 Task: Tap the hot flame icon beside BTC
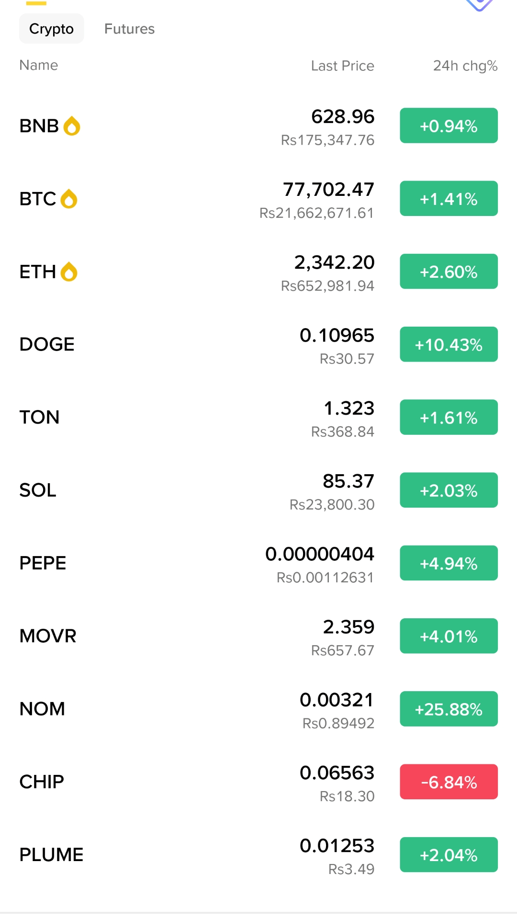[x=69, y=199]
